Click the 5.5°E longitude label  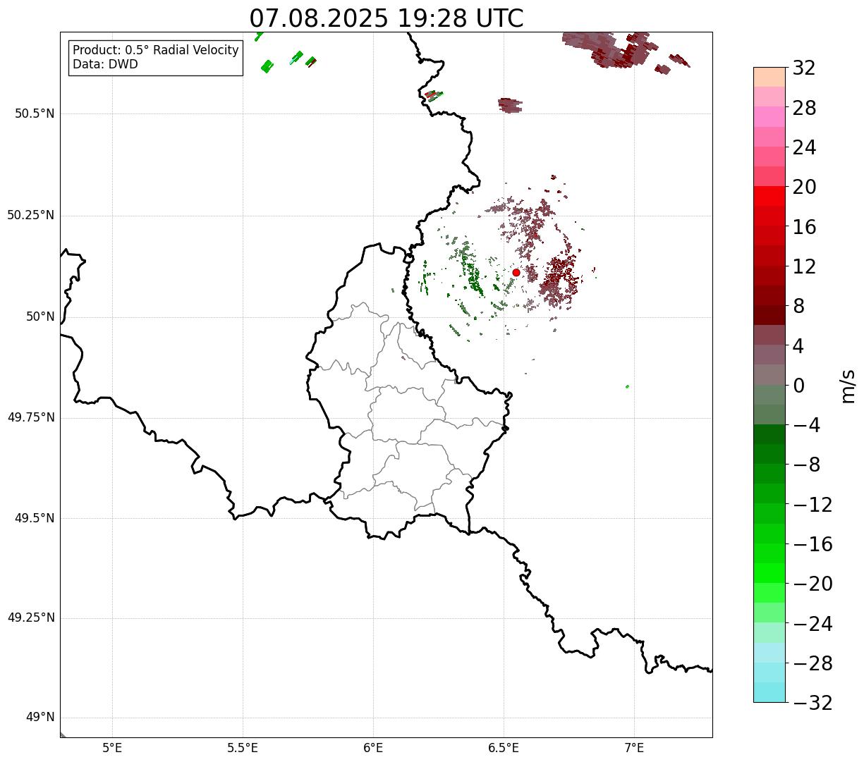click(x=243, y=748)
